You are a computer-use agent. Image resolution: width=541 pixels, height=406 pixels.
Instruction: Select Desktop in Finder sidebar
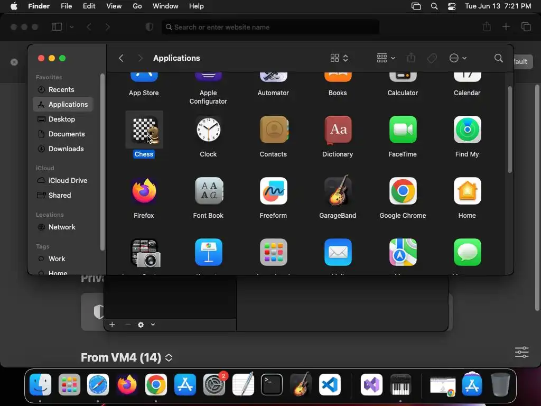coord(62,119)
